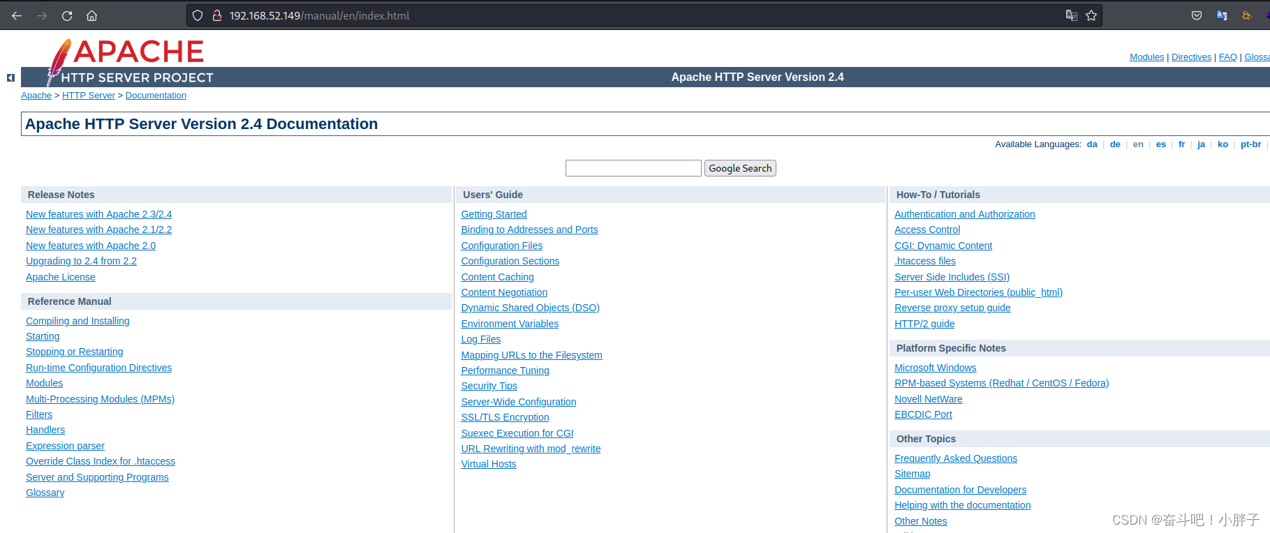Click the HTTP Server breadcrumb link
Viewport: 1270px width, 533px height.
(x=89, y=96)
